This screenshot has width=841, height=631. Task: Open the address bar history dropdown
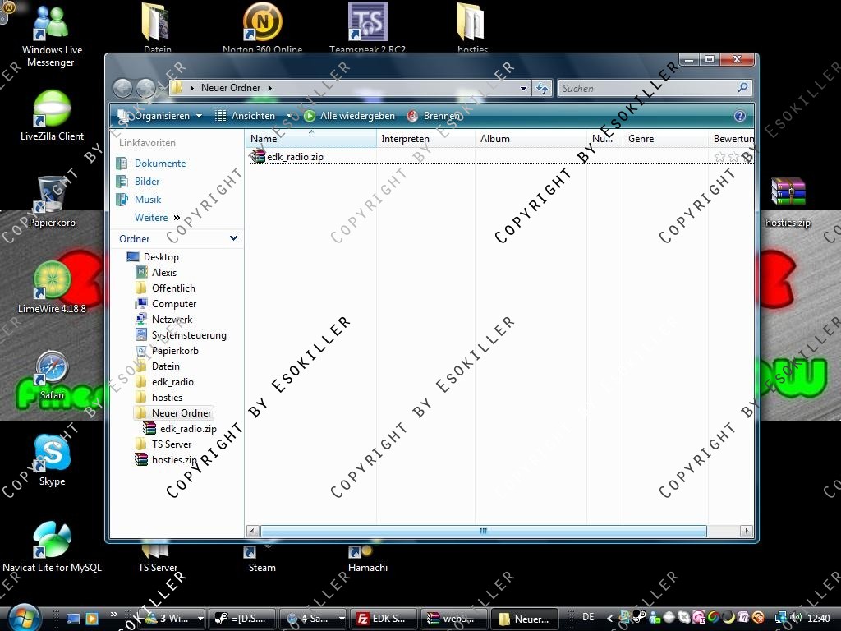point(523,88)
